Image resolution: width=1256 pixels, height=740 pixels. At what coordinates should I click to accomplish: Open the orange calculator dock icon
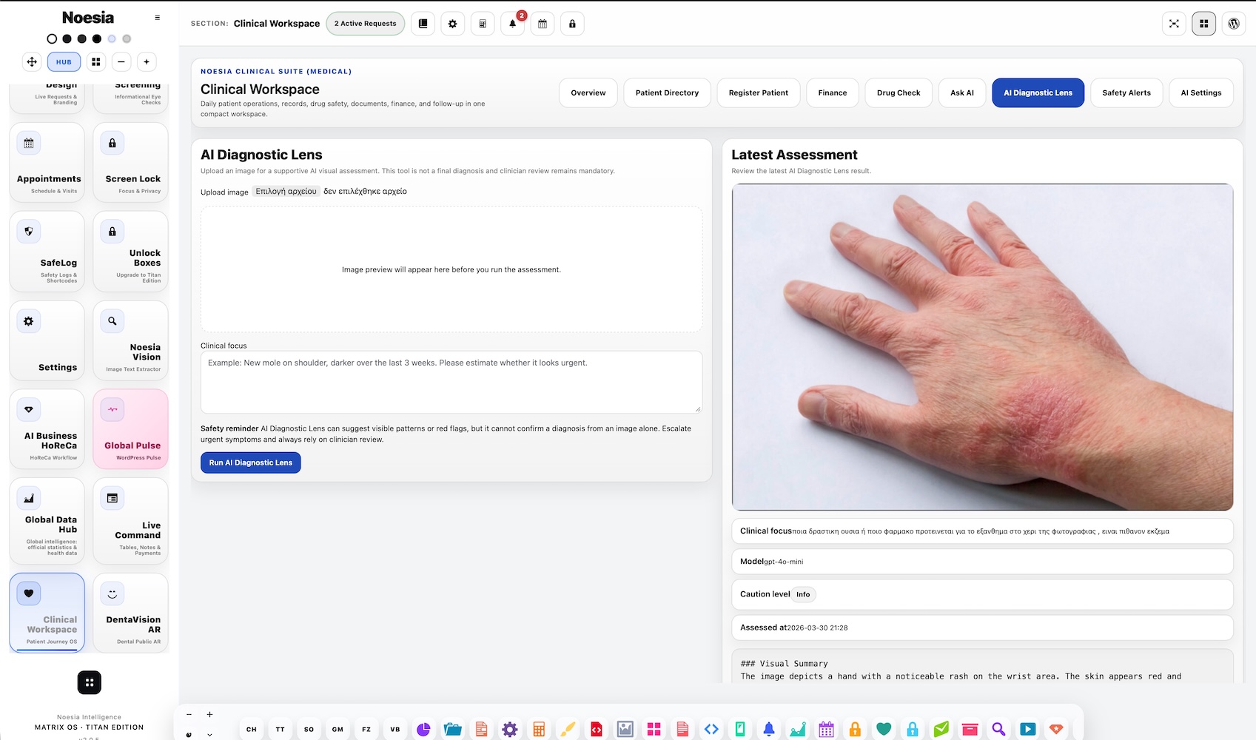(x=539, y=730)
